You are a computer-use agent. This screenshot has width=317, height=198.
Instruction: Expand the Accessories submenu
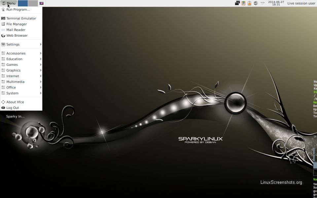pos(21,53)
